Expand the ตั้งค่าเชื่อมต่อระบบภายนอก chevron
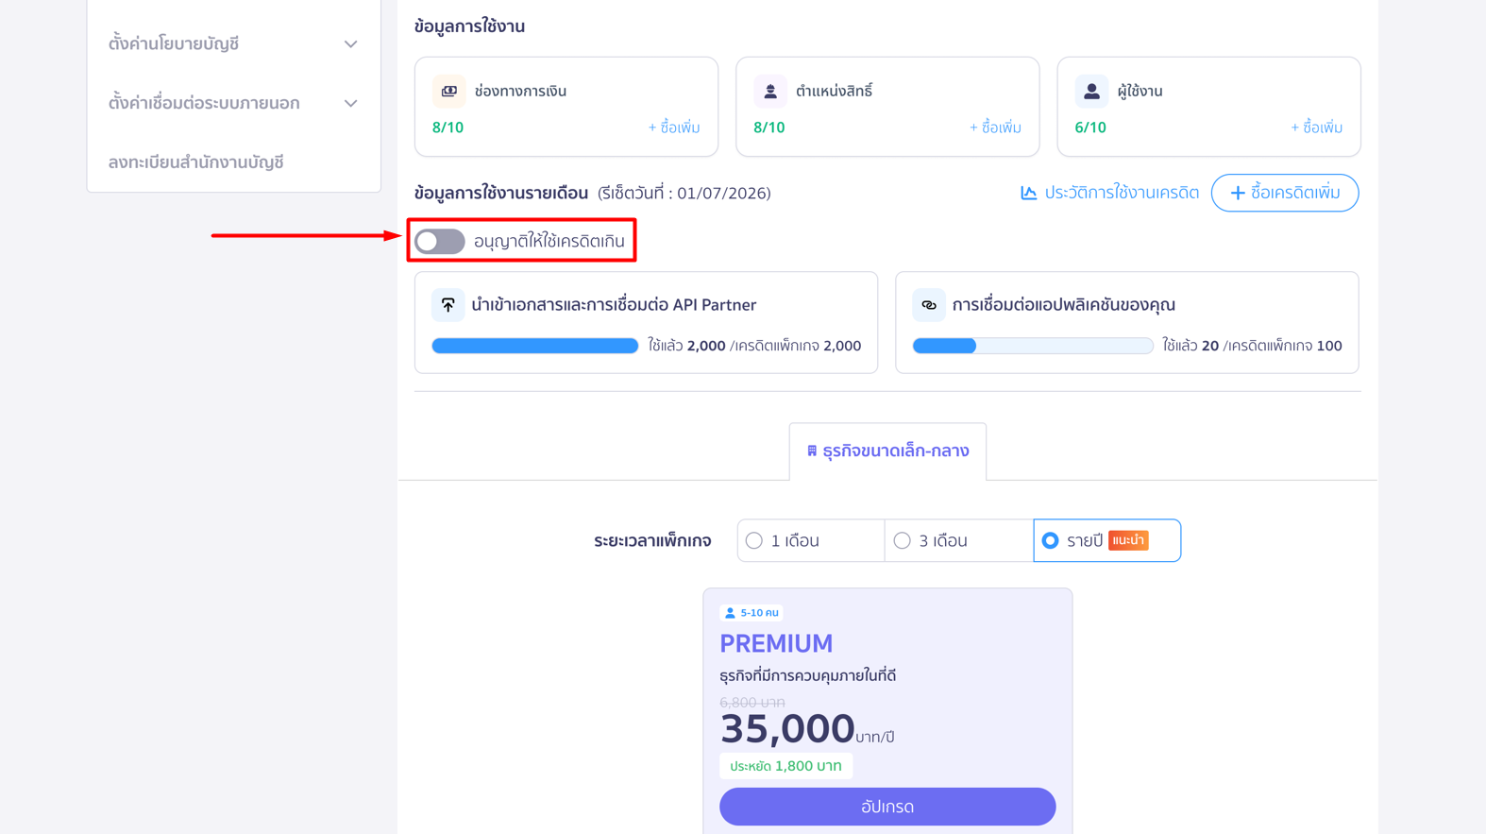The height and width of the screenshot is (834, 1486). coord(350,103)
